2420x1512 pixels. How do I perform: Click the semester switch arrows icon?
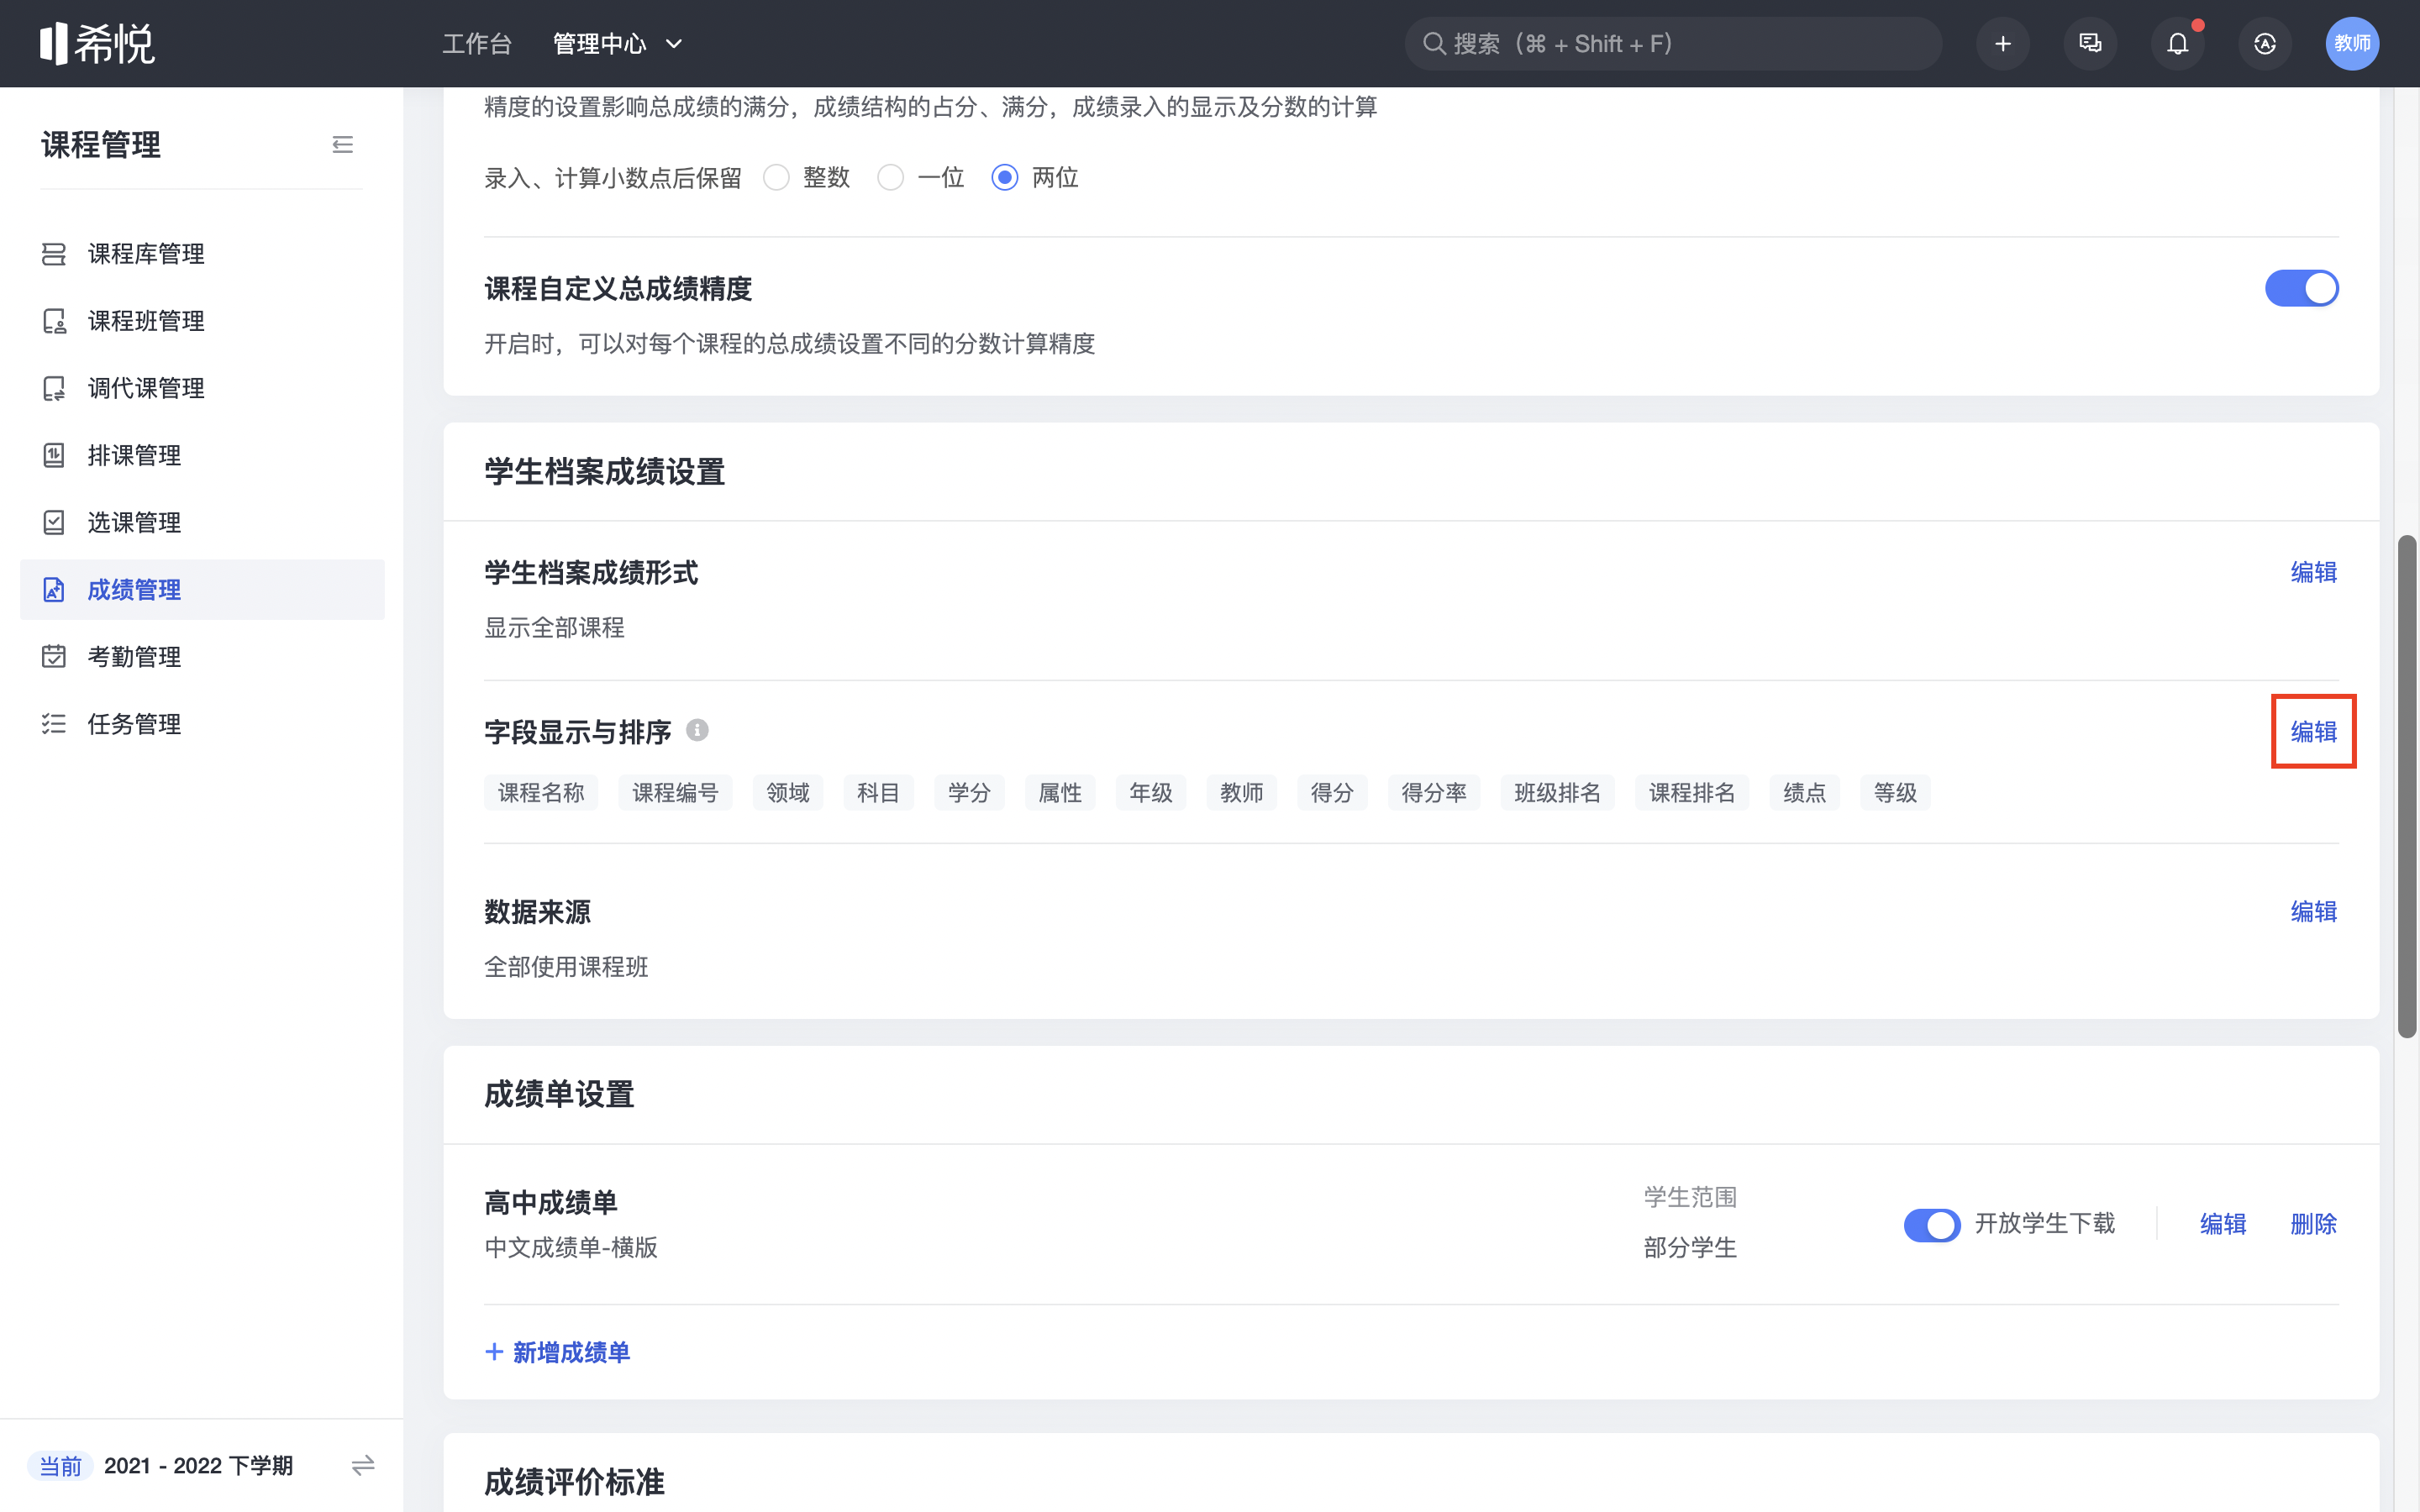[x=363, y=1465]
